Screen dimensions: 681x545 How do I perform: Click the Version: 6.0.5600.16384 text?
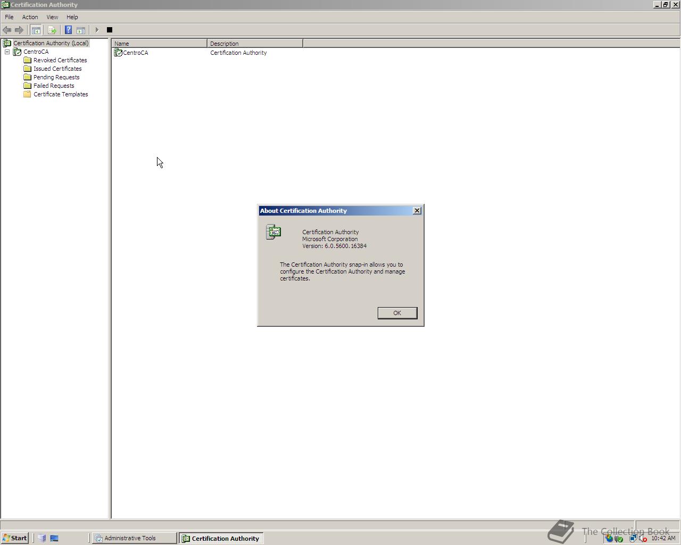click(x=334, y=246)
